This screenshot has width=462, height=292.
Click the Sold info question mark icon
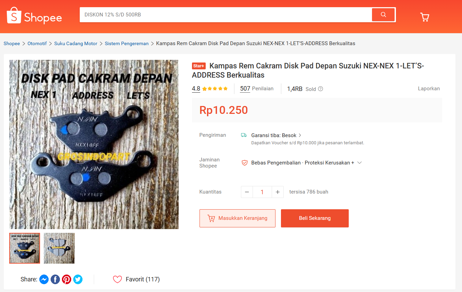pyautogui.click(x=320, y=89)
